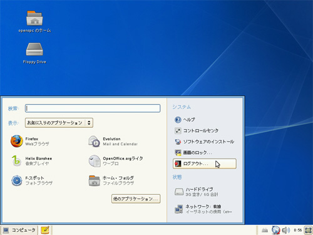Start Helix Banshee music player
Screen dimensions: 313x235
click(x=31, y=161)
